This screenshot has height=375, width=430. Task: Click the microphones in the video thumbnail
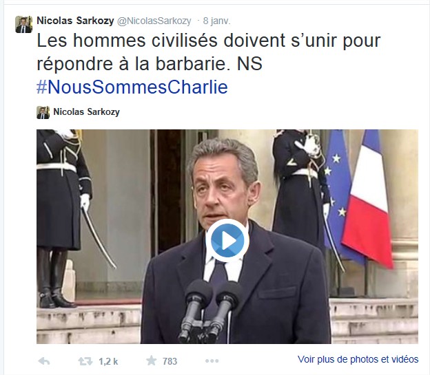209,311
